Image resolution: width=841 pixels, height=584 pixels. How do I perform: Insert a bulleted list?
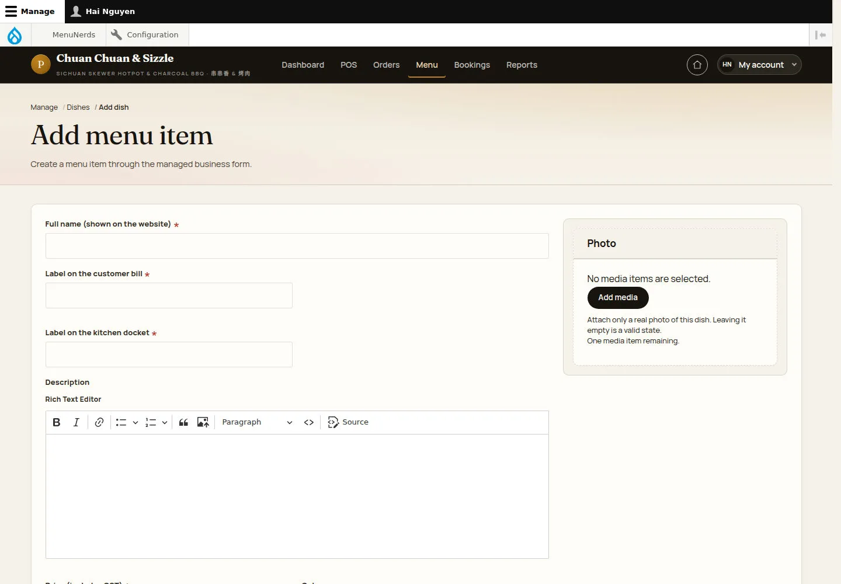pos(121,422)
